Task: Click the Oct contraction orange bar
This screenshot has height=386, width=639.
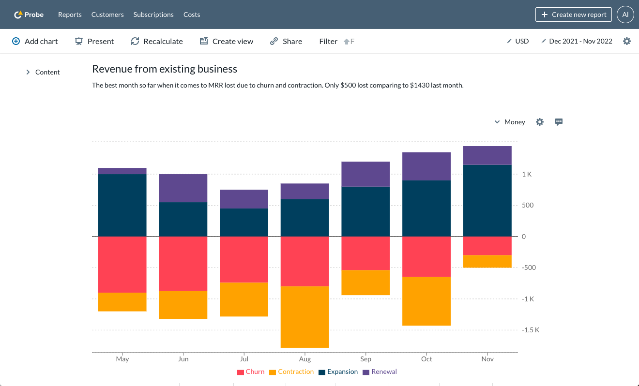Action: pyautogui.click(x=426, y=301)
